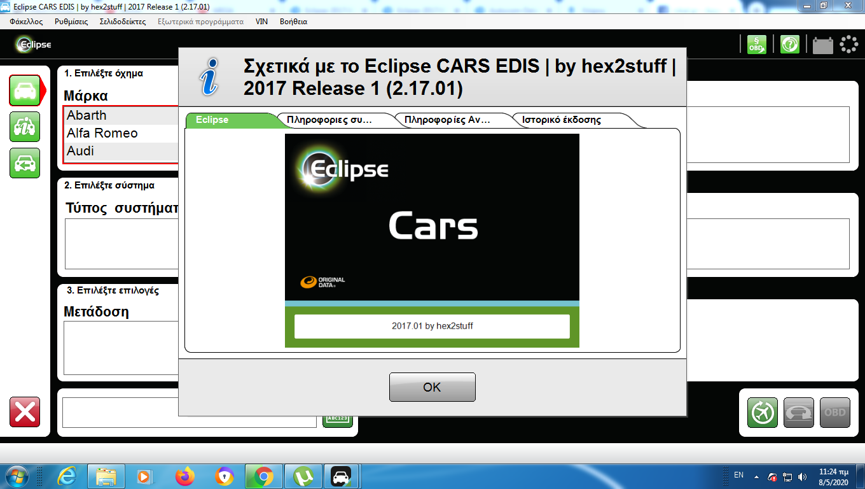Open the Ρυθμίσεις menu

pos(71,21)
